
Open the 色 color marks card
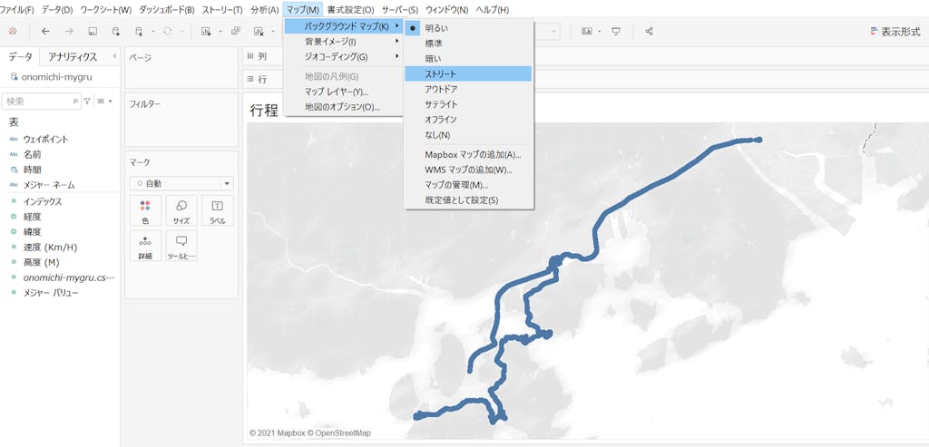145,211
